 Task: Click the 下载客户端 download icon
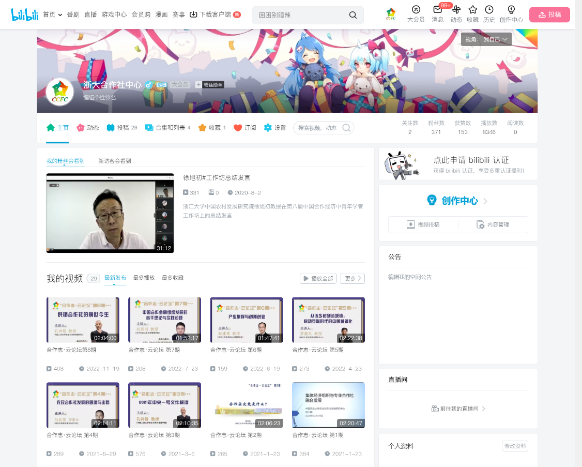coord(193,14)
